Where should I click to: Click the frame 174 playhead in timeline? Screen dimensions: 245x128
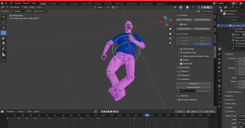click(147, 115)
